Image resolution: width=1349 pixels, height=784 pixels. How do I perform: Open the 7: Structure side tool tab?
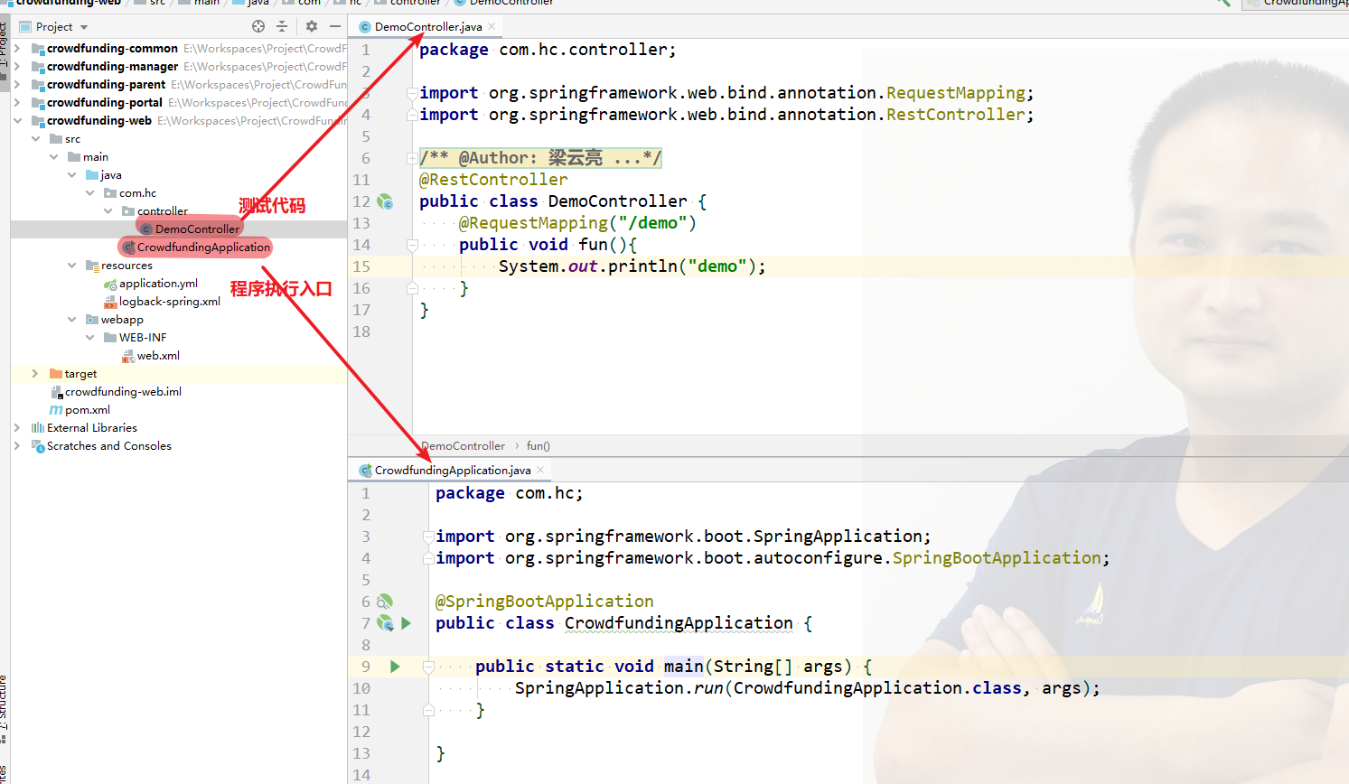tap(5, 705)
